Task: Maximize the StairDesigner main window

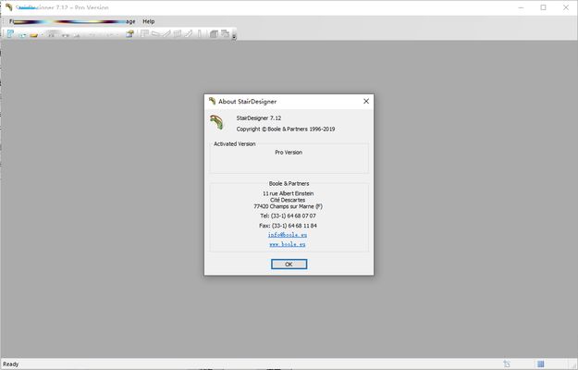Action: click(x=543, y=7)
